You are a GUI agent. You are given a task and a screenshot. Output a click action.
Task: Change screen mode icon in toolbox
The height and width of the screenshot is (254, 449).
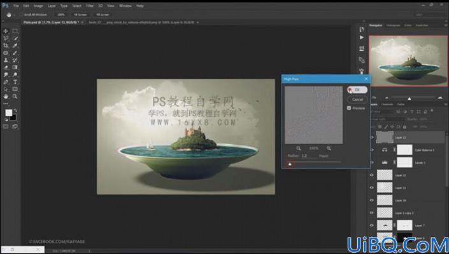(15, 126)
